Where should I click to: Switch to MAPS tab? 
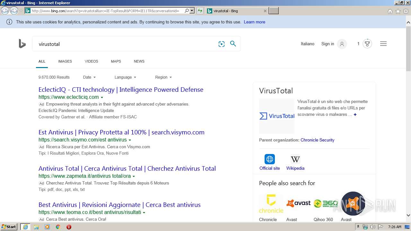(116, 61)
